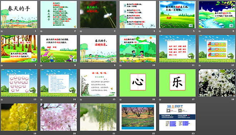Viewport: 236px width, 135px height.
Task: Click the animation star icon under slide 6
Action: pos(200,31)
